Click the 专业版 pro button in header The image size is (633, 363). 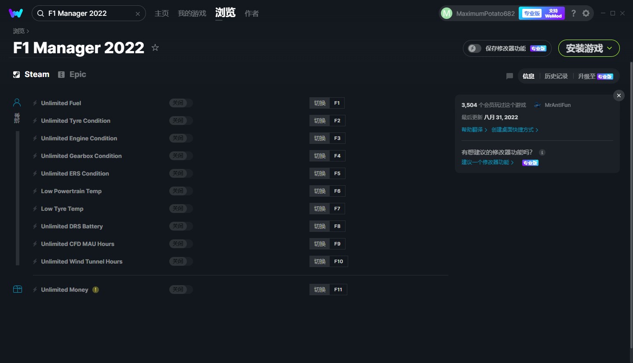coord(531,13)
